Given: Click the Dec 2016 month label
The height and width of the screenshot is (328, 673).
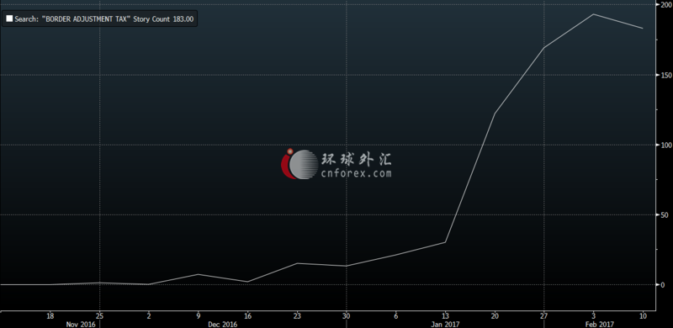Looking at the screenshot, I should coord(222,324).
